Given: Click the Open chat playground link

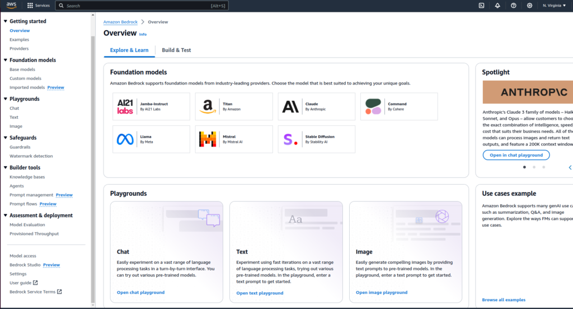Looking at the screenshot, I should pyautogui.click(x=140, y=293).
